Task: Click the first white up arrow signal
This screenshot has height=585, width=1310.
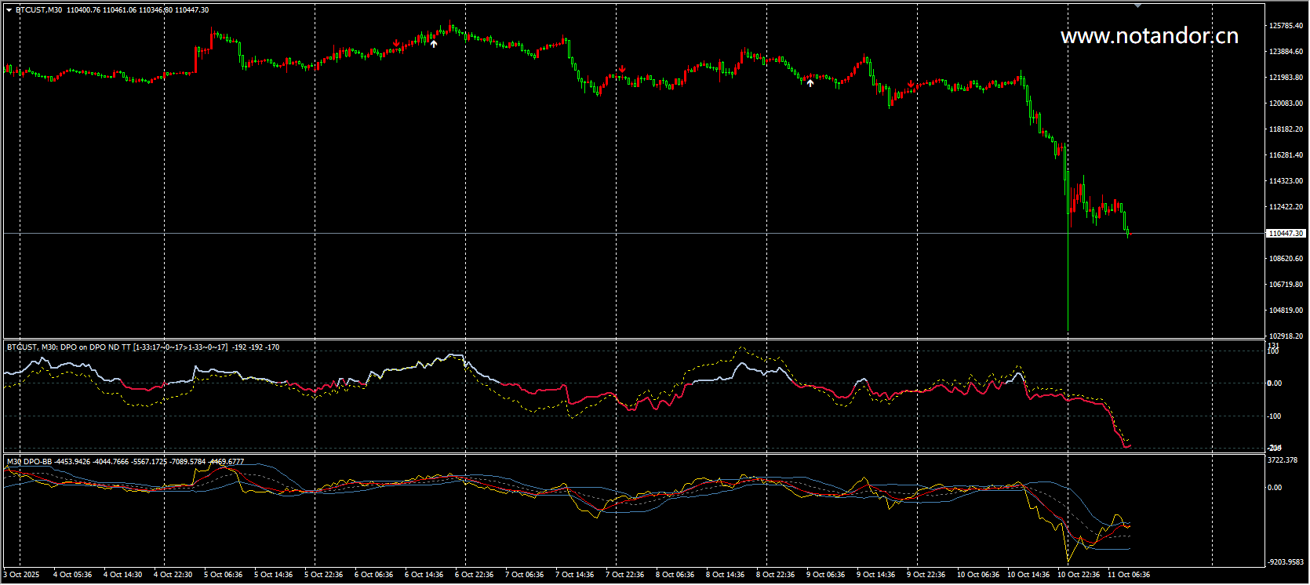Action: point(434,44)
